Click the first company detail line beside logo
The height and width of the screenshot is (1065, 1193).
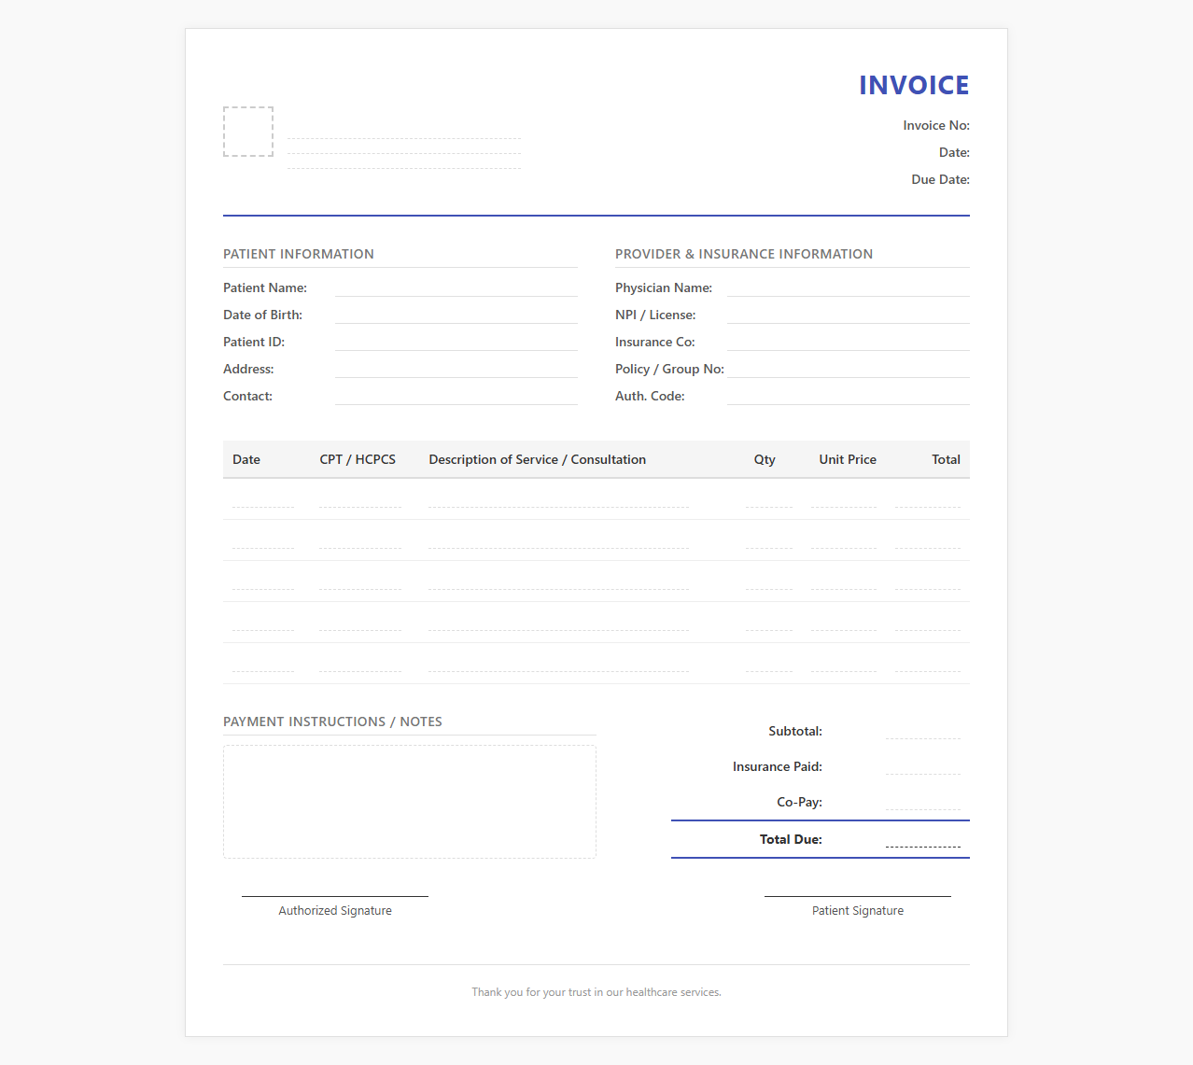pos(404,133)
